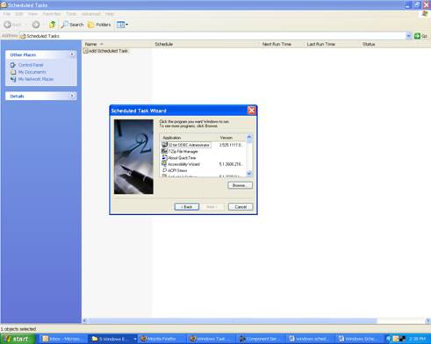Open the Views dropdown in toolbar

coord(122,25)
